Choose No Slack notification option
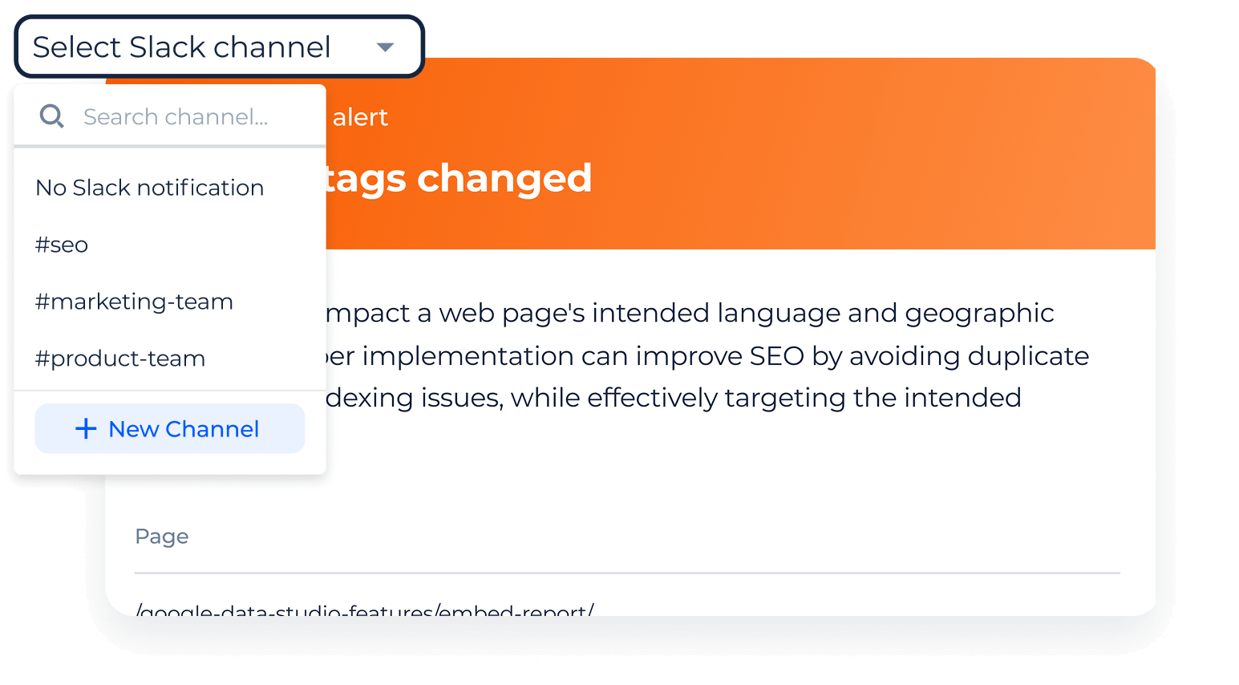 (x=149, y=188)
